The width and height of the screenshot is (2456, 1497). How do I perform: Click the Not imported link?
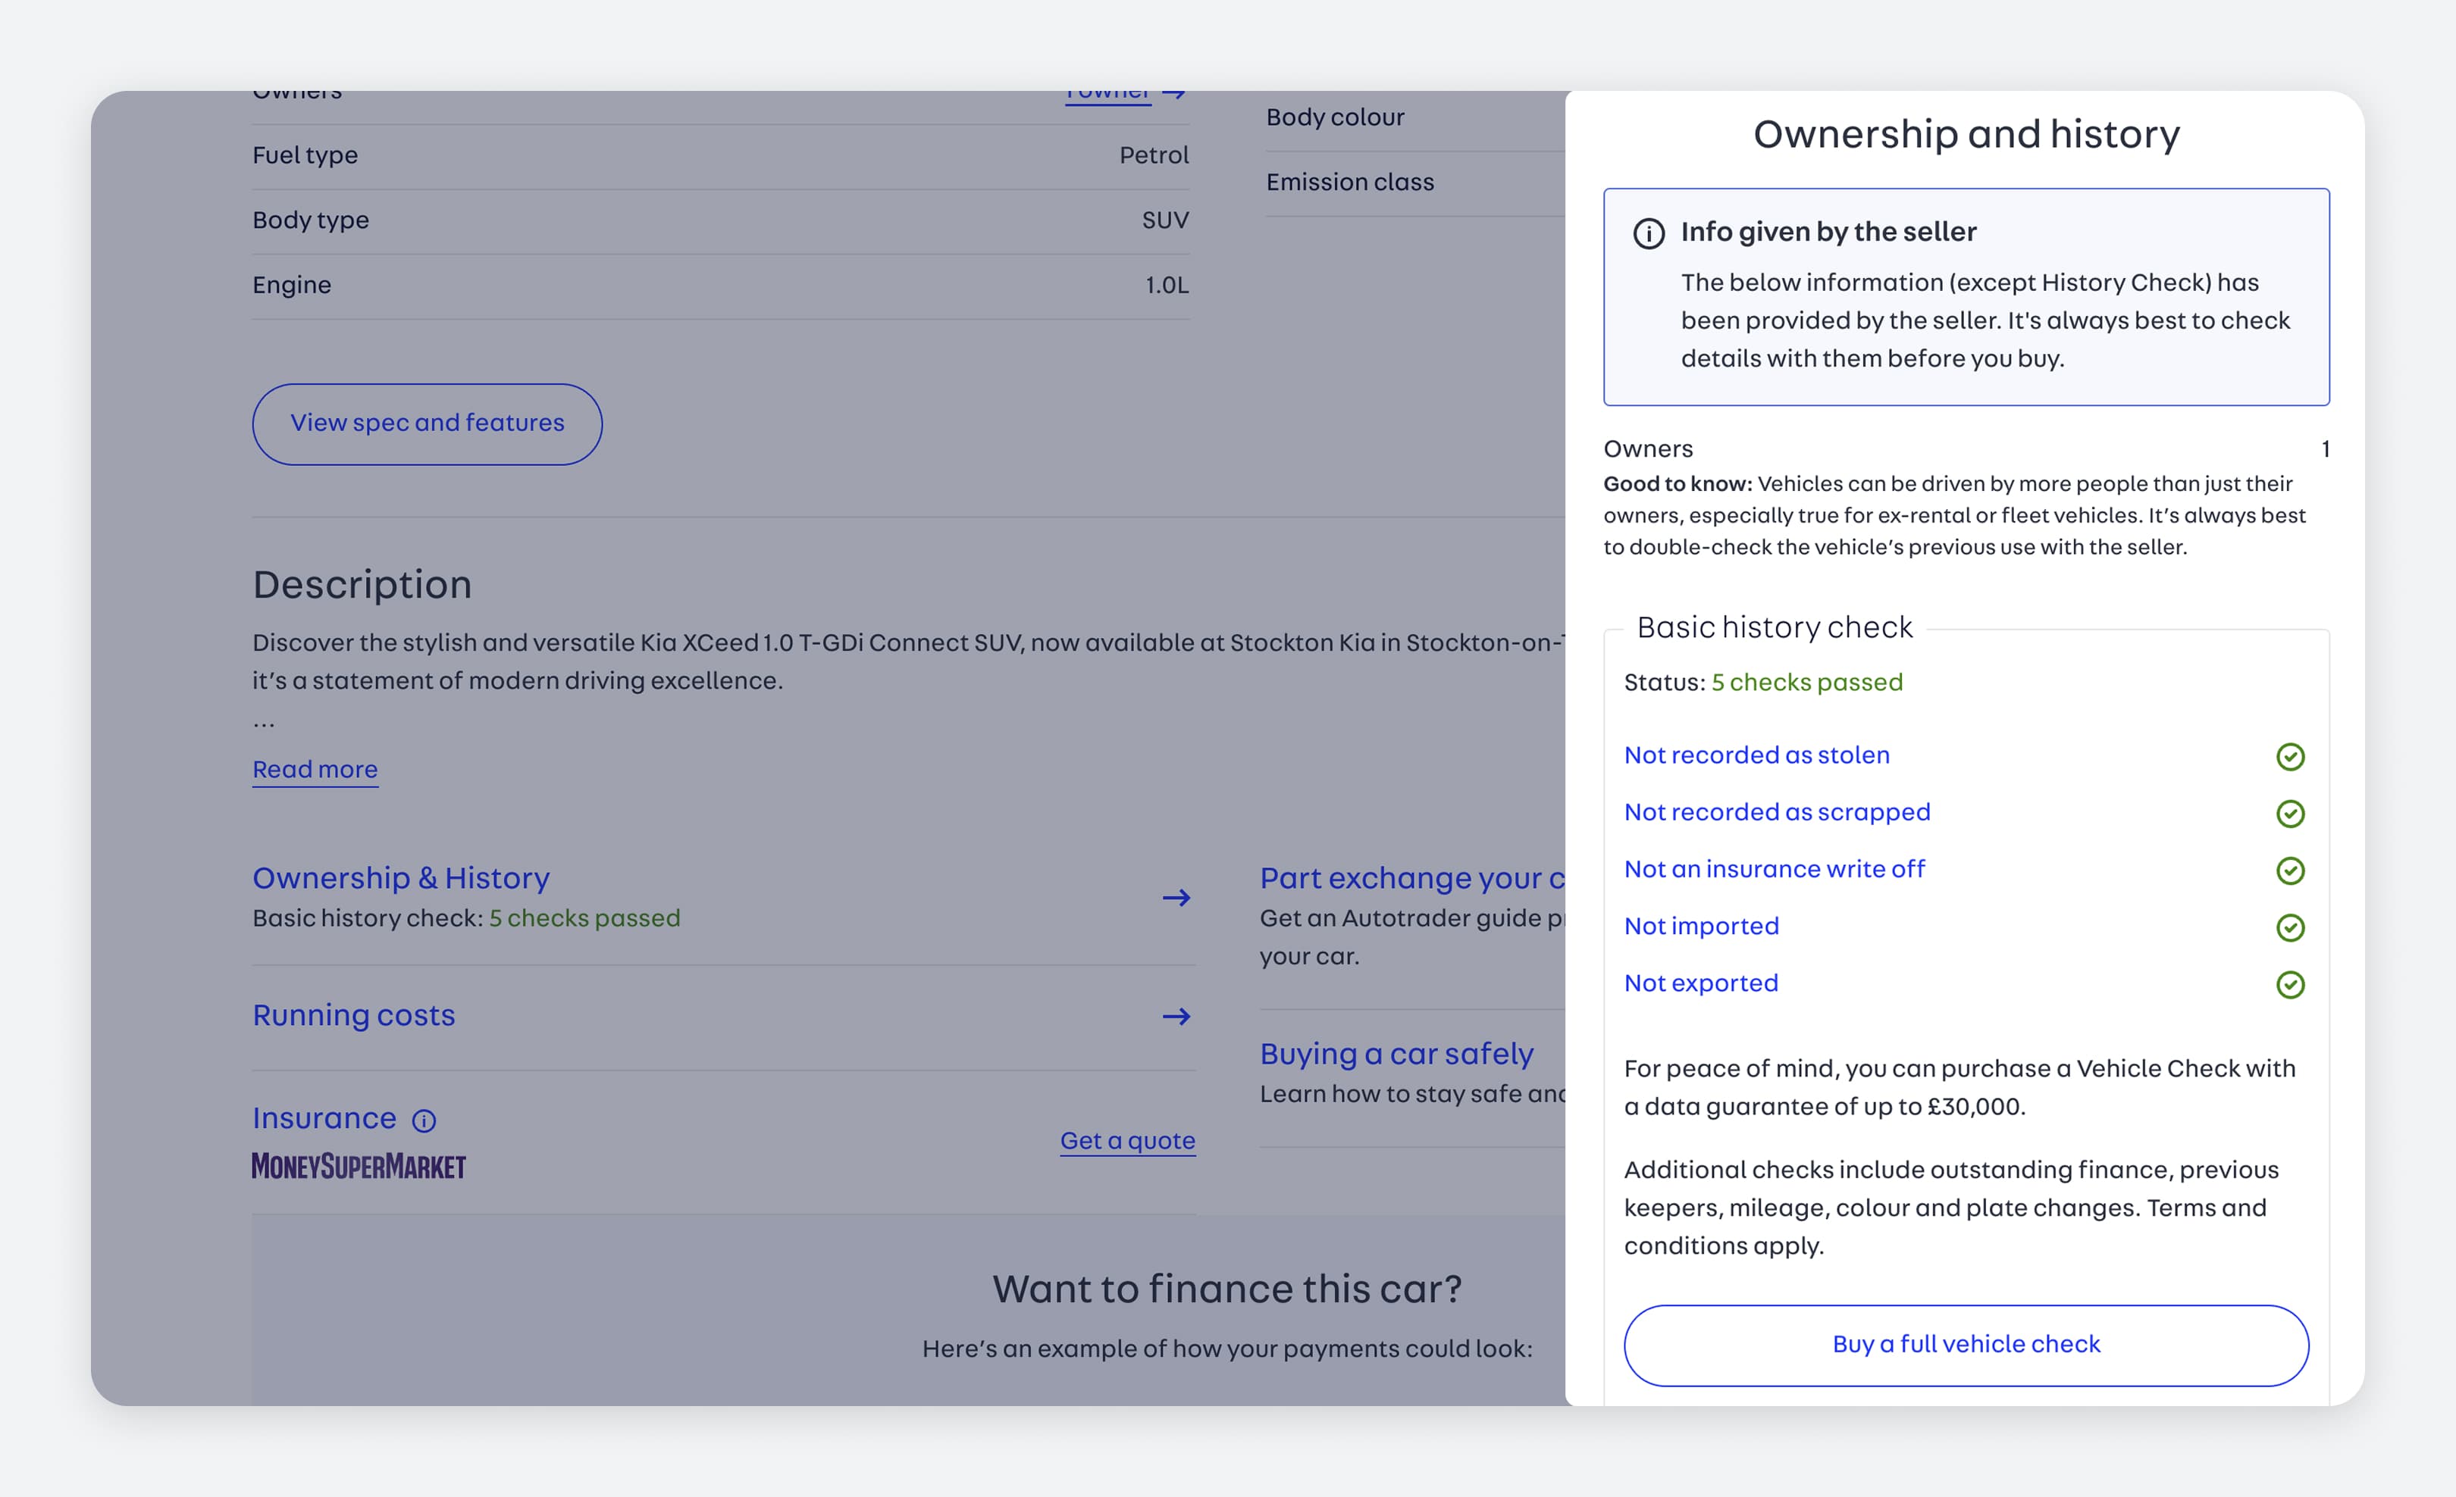click(1700, 927)
